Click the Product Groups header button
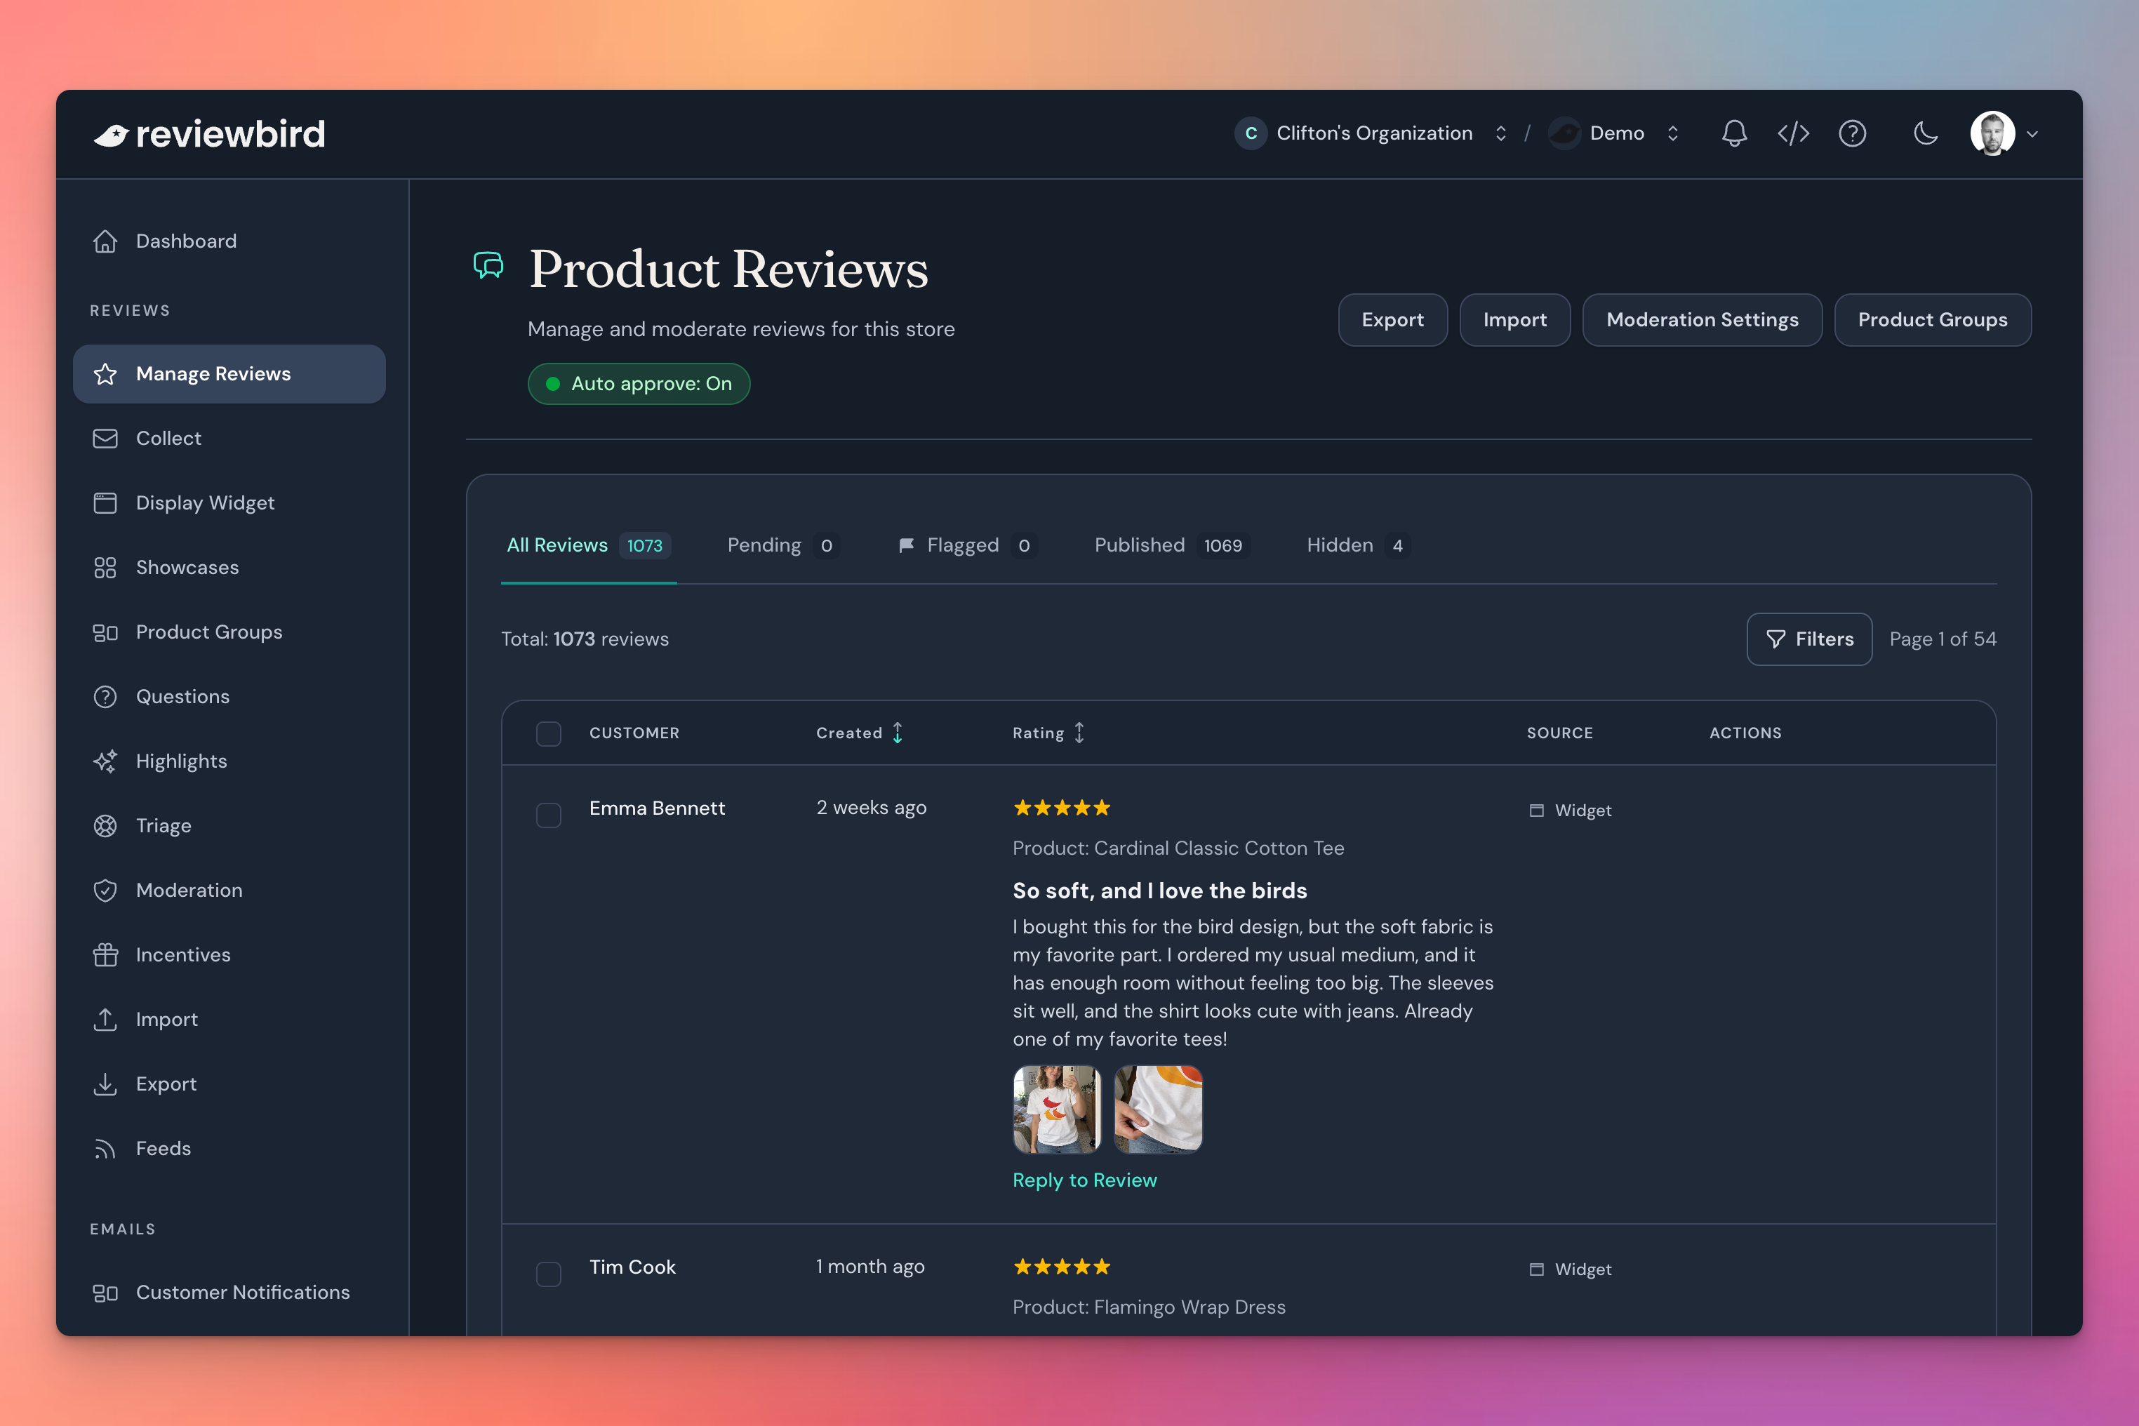This screenshot has width=2139, height=1426. (1932, 320)
